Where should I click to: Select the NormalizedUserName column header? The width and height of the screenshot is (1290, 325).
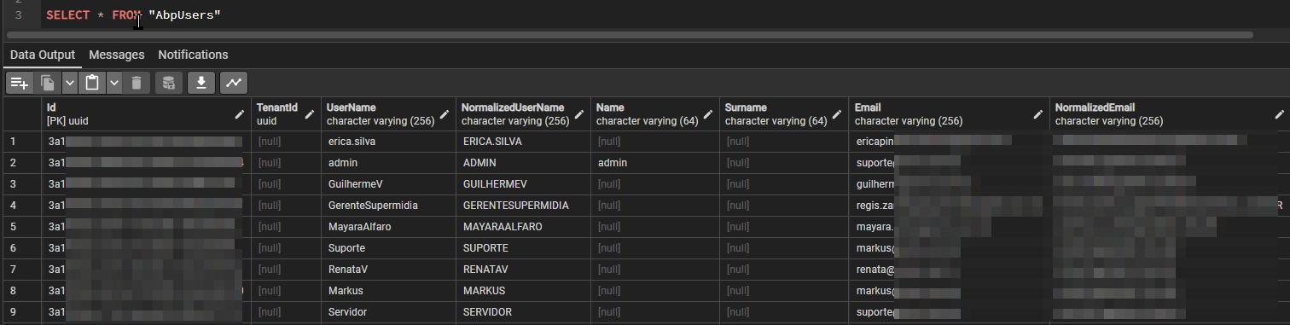523,114
